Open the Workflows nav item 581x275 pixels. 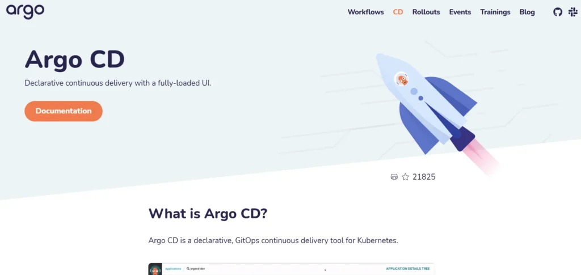pyautogui.click(x=366, y=12)
